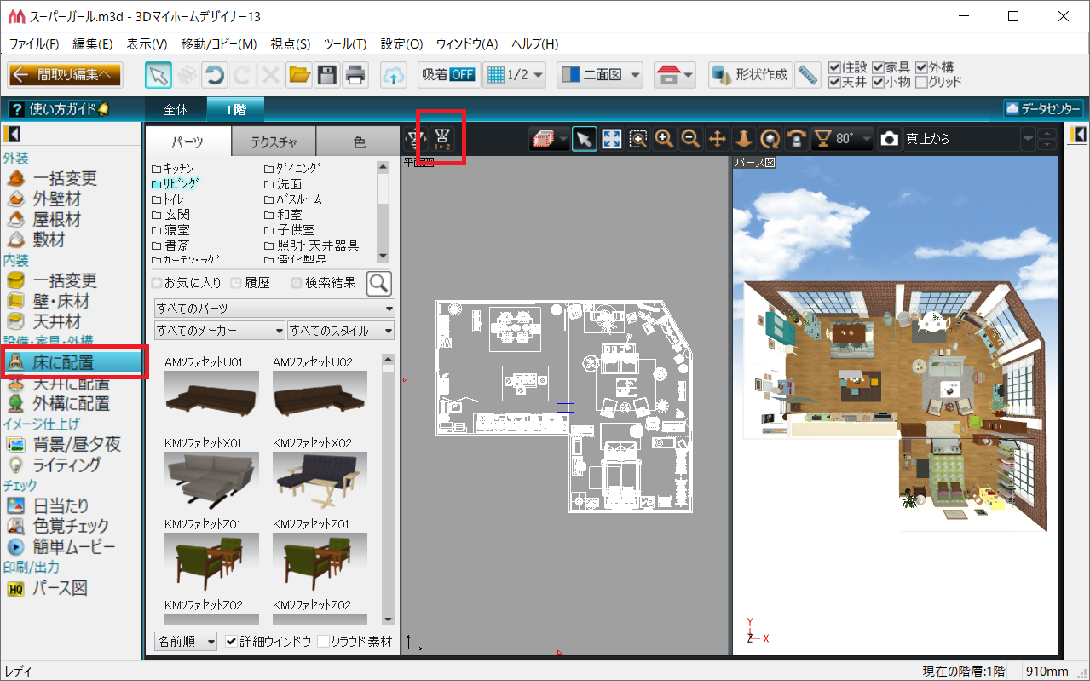Image resolution: width=1090 pixels, height=681 pixels.
Task: Enable the クラウド素材 checkbox
Action: click(323, 642)
